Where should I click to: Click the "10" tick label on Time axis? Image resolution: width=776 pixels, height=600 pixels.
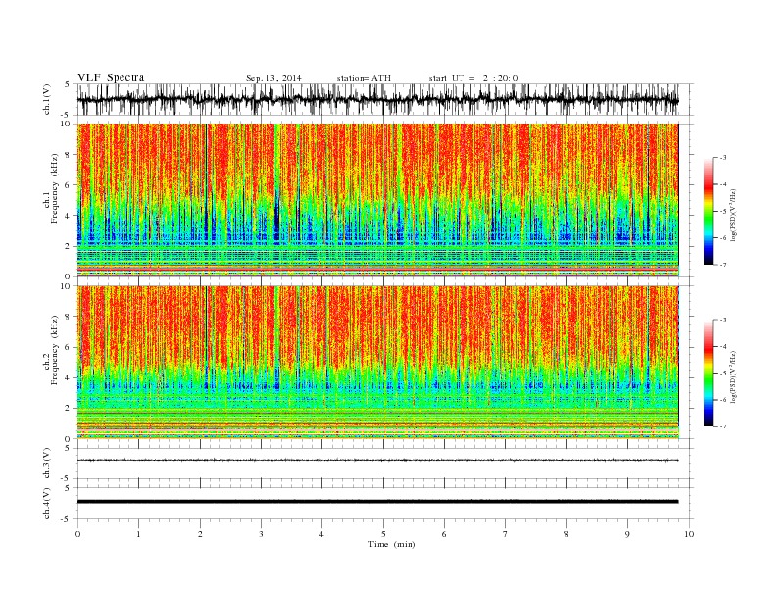(689, 534)
